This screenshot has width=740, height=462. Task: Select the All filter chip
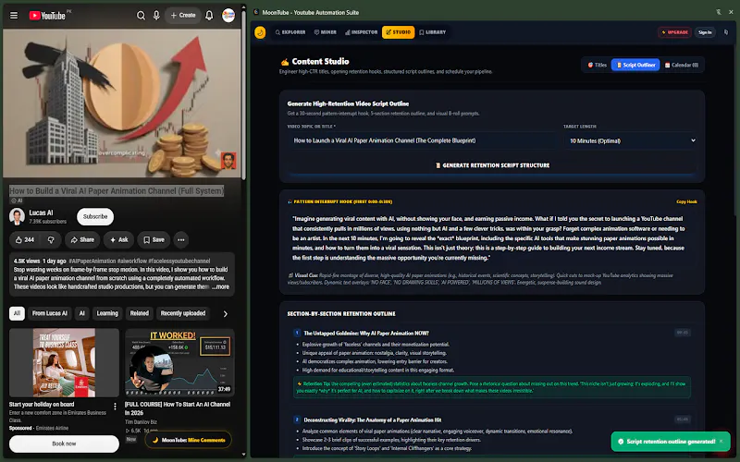pos(17,313)
